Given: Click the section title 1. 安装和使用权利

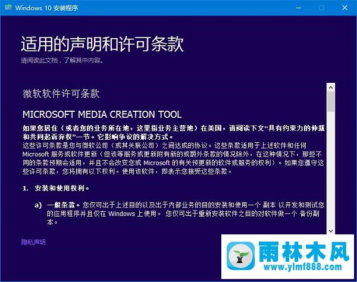Looking at the screenshot, I should click(x=56, y=188).
